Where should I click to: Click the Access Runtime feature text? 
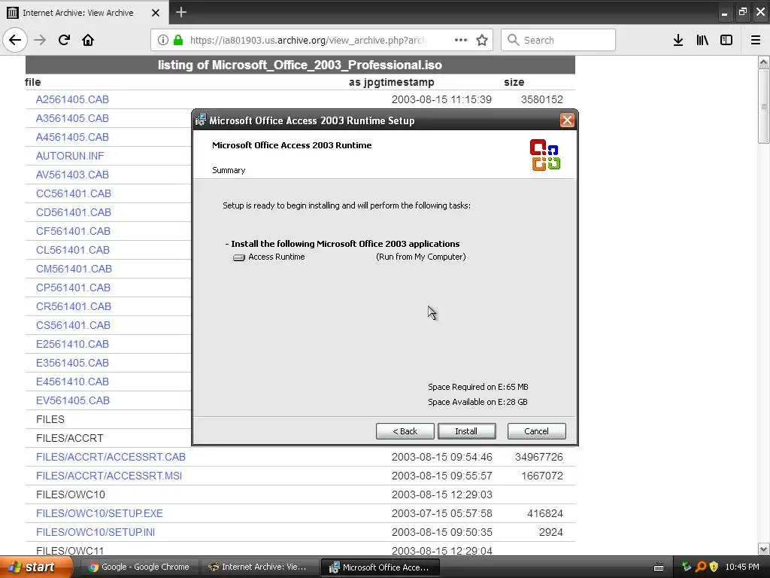[x=277, y=257]
